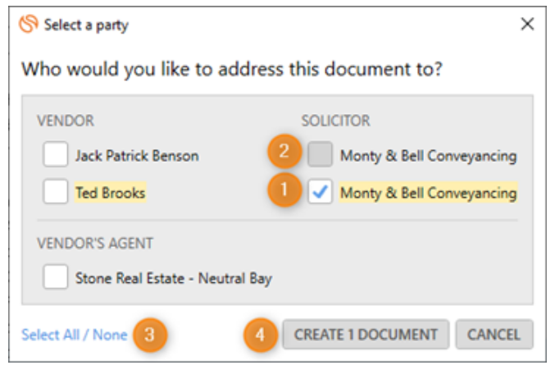
Task: Close the Select a party dialog
Action: [x=527, y=24]
